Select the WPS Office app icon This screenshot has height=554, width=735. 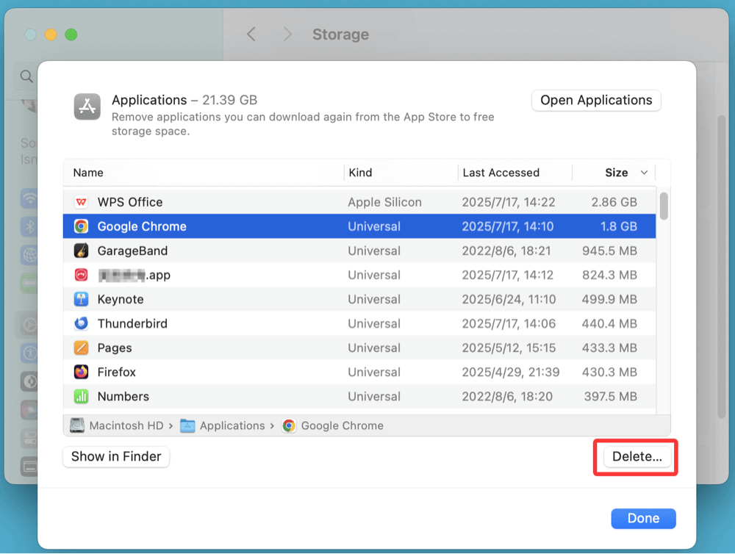click(82, 201)
